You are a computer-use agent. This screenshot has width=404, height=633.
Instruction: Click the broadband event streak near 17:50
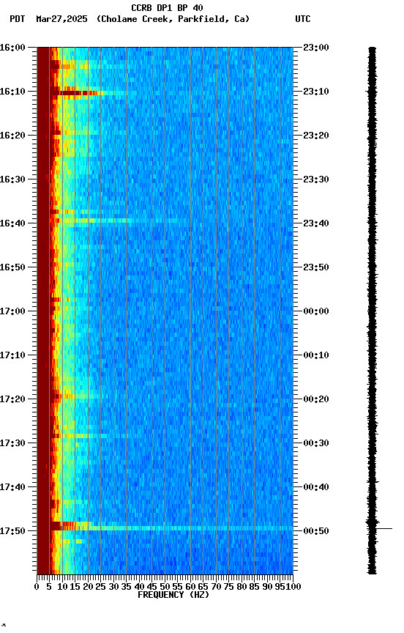point(171,528)
